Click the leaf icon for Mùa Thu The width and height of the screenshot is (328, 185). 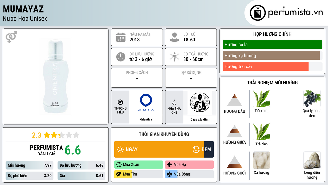tap(119, 174)
